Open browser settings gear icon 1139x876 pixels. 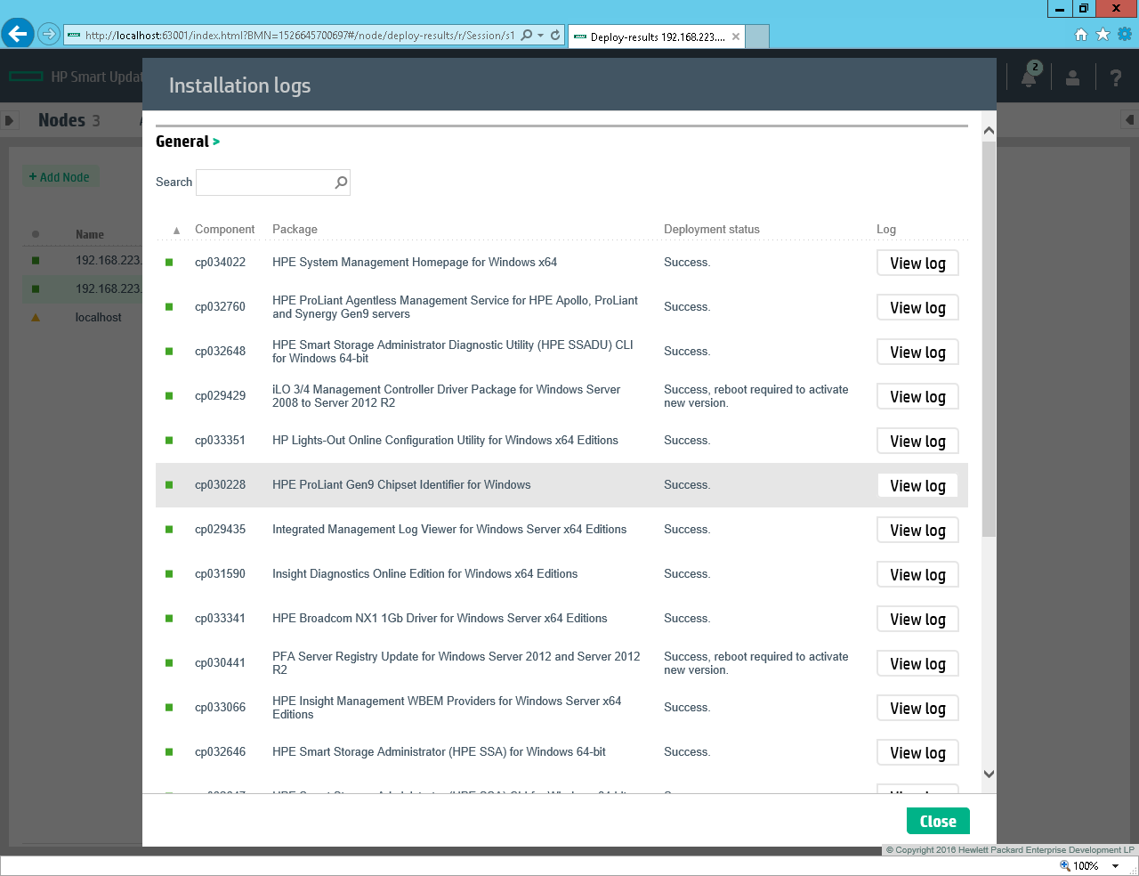(x=1125, y=35)
